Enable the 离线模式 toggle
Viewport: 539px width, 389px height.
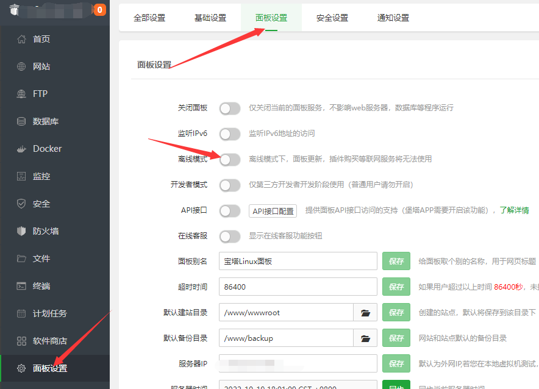230,159
